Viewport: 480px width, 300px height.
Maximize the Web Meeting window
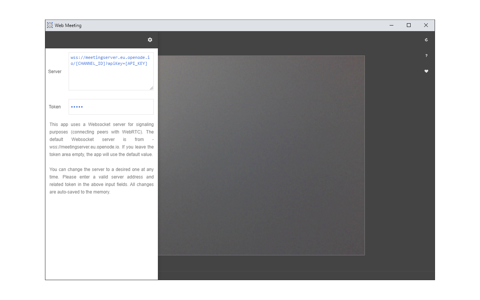tap(408, 25)
